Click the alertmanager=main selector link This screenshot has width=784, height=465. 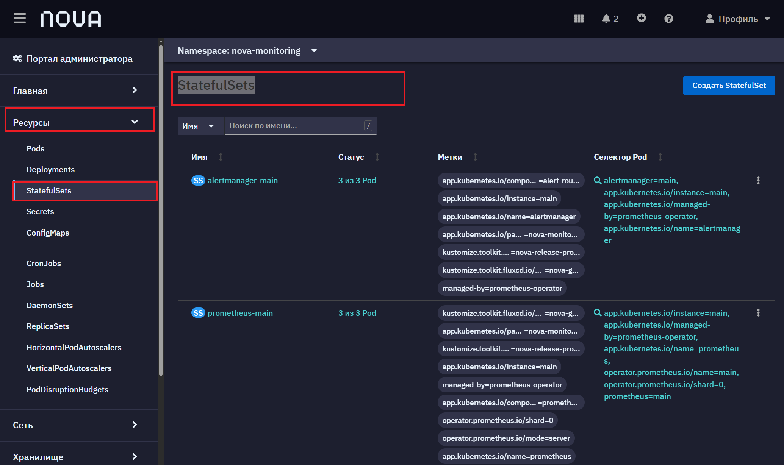(x=641, y=181)
